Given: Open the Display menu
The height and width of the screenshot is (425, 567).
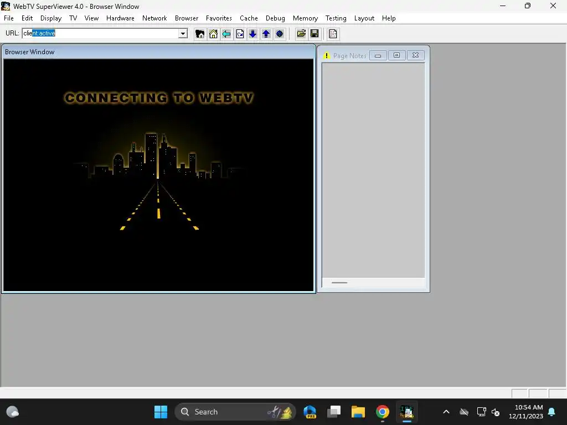Looking at the screenshot, I should click(51, 18).
